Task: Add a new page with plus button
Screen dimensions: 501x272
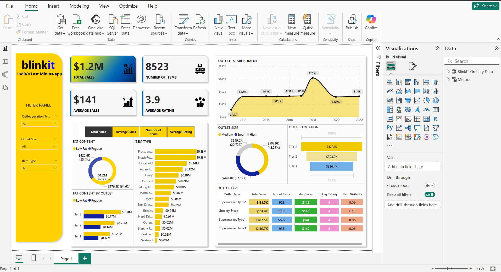Action: pyautogui.click(x=85, y=258)
